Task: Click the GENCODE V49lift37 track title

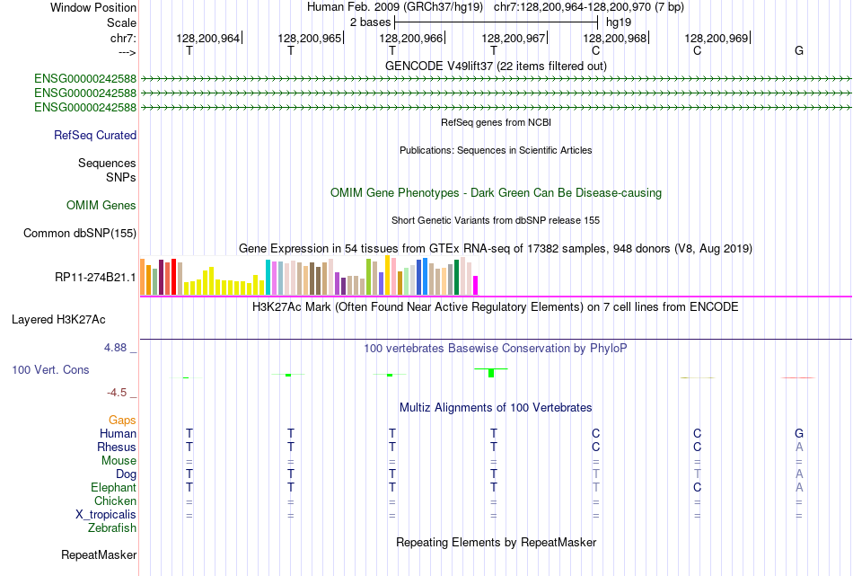Action: coord(496,66)
